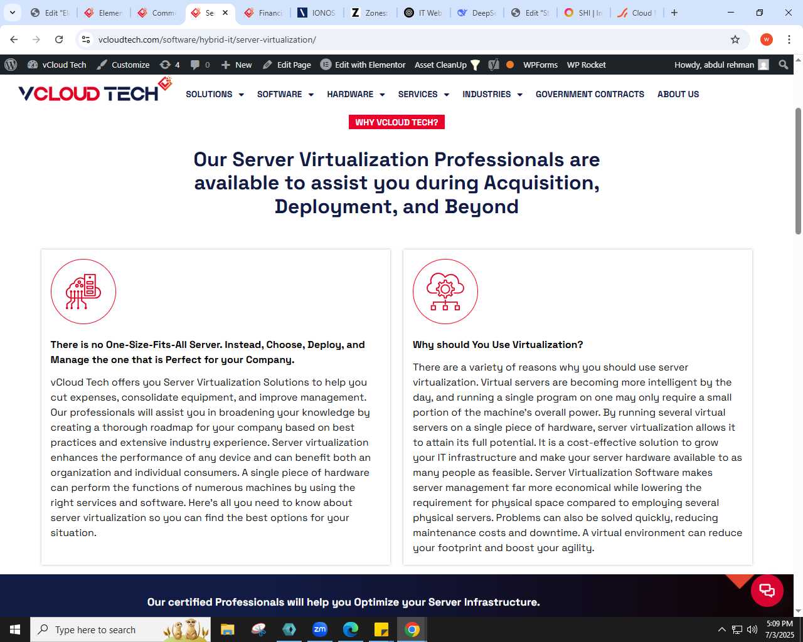
Task: Switch to the Financi tab
Action: pos(264,13)
